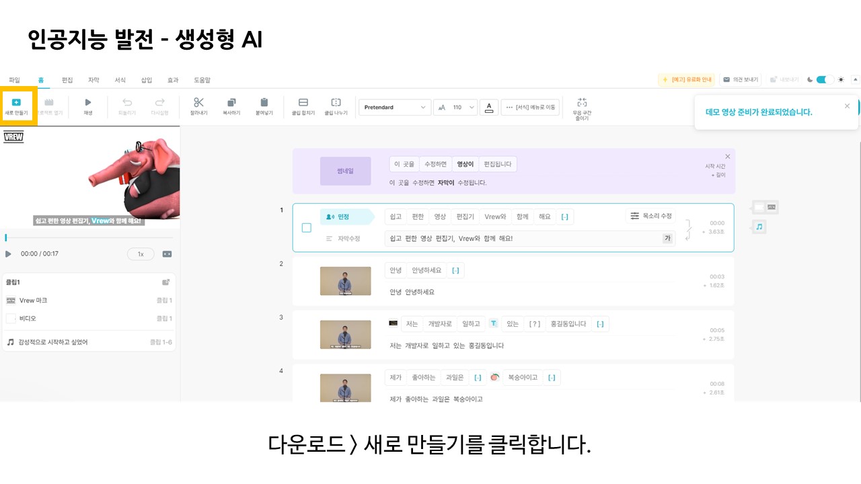This screenshot has height=484, width=861.
Task: Click the caption display icon beside 1x
Action: pyautogui.click(x=167, y=254)
